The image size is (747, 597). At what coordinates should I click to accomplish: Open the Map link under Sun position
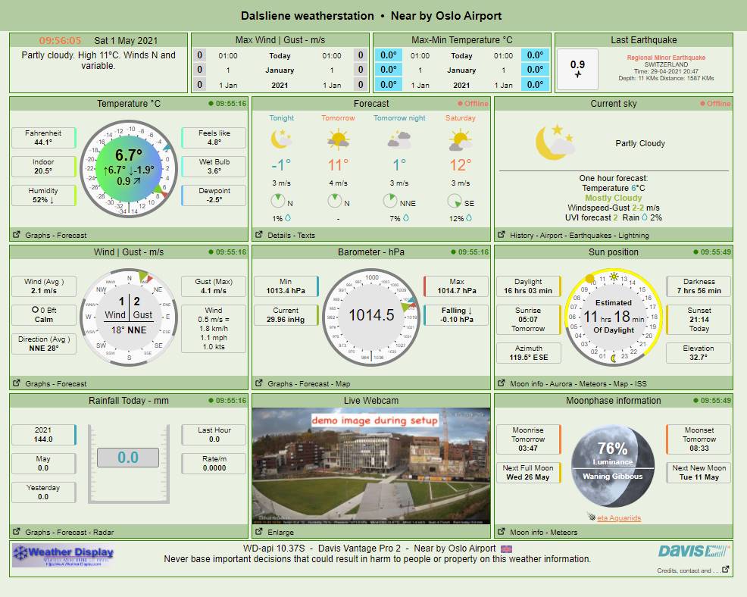(x=620, y=384)
